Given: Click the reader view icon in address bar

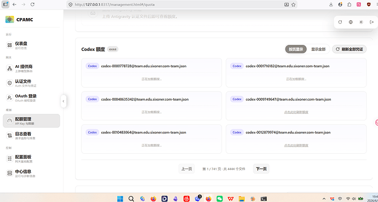Looking at the screenshot, I should 287,4.
